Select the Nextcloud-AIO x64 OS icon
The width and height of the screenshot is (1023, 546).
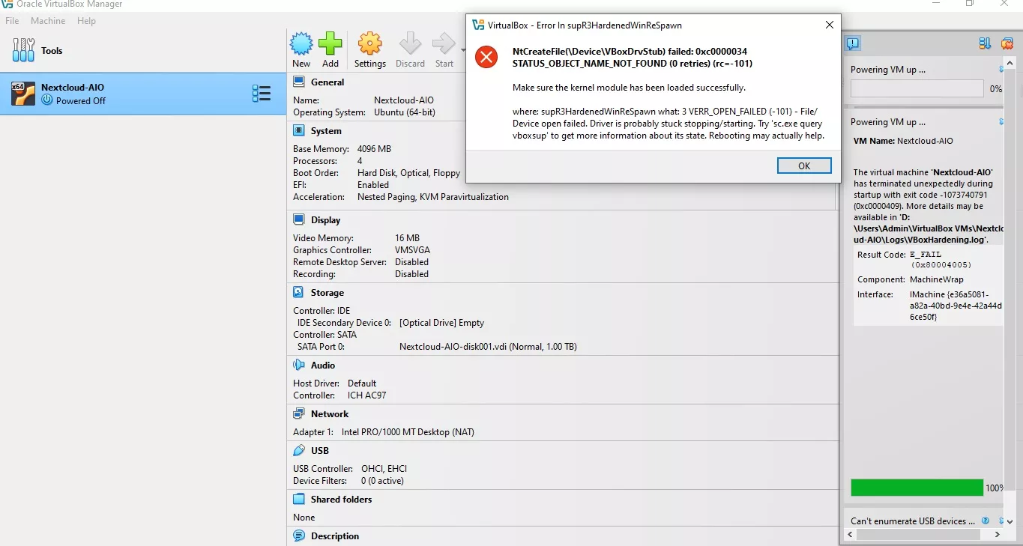coord(23,94)
